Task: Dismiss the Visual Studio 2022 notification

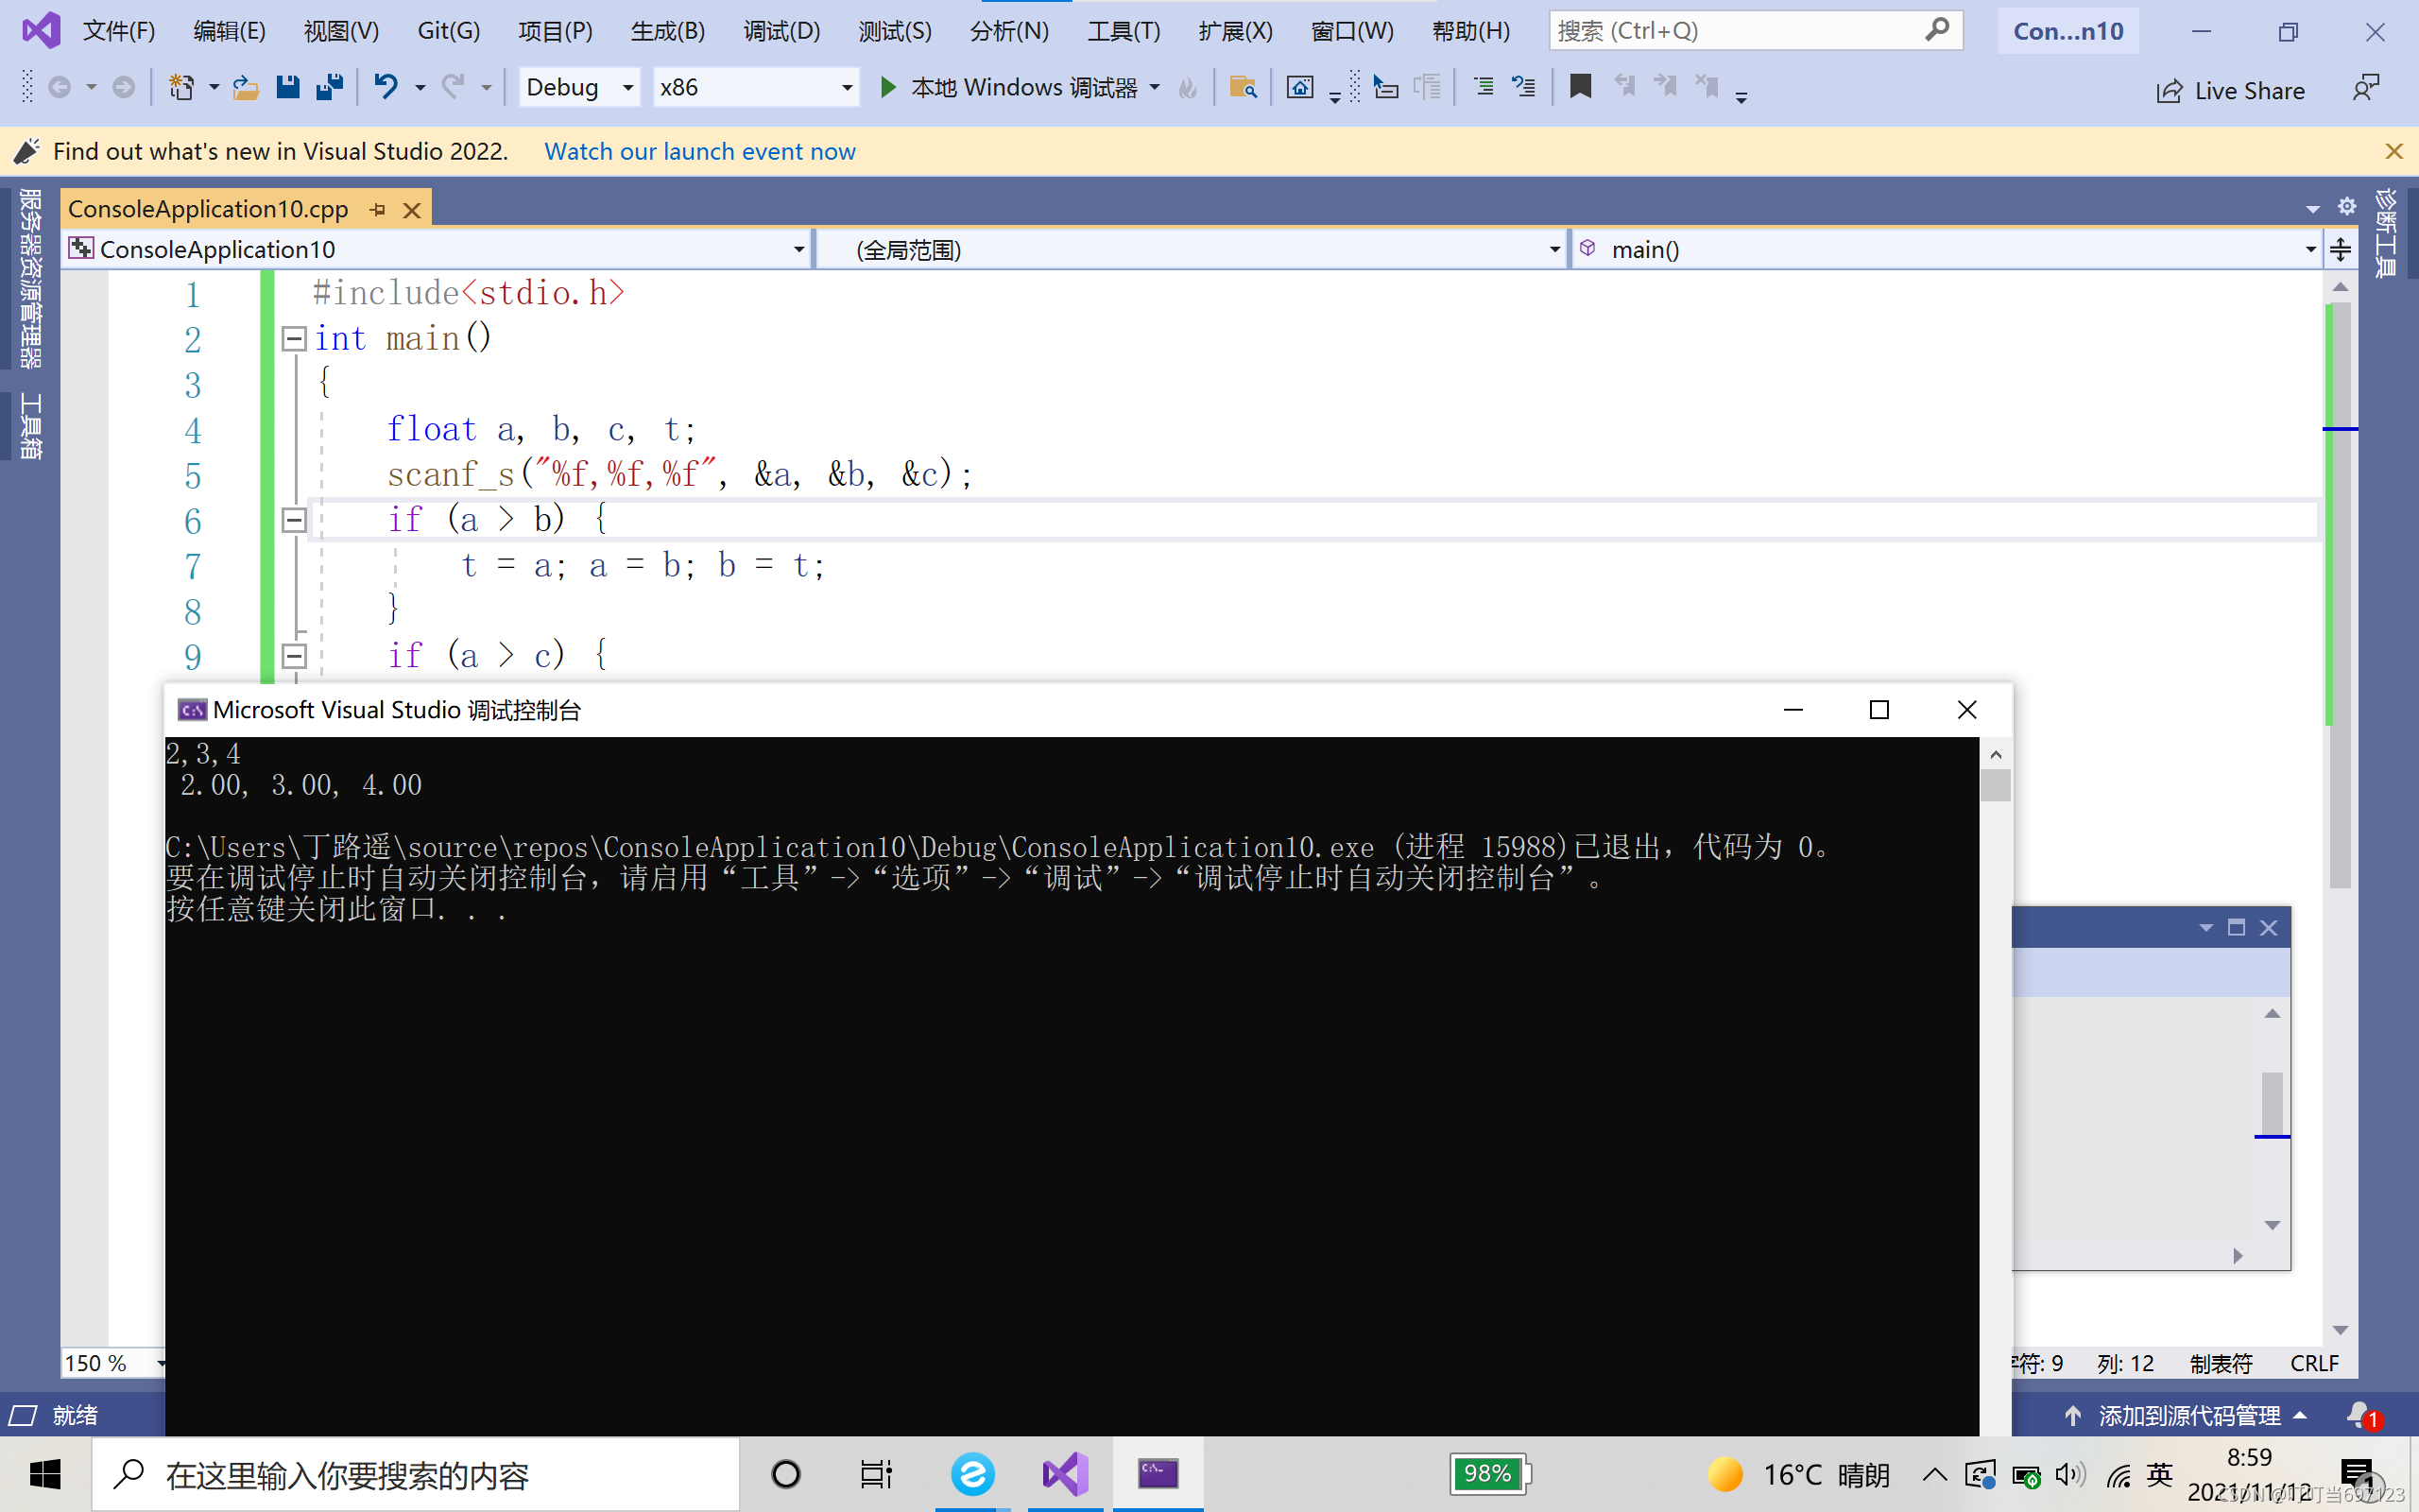Action: (x=2393, y=151)
